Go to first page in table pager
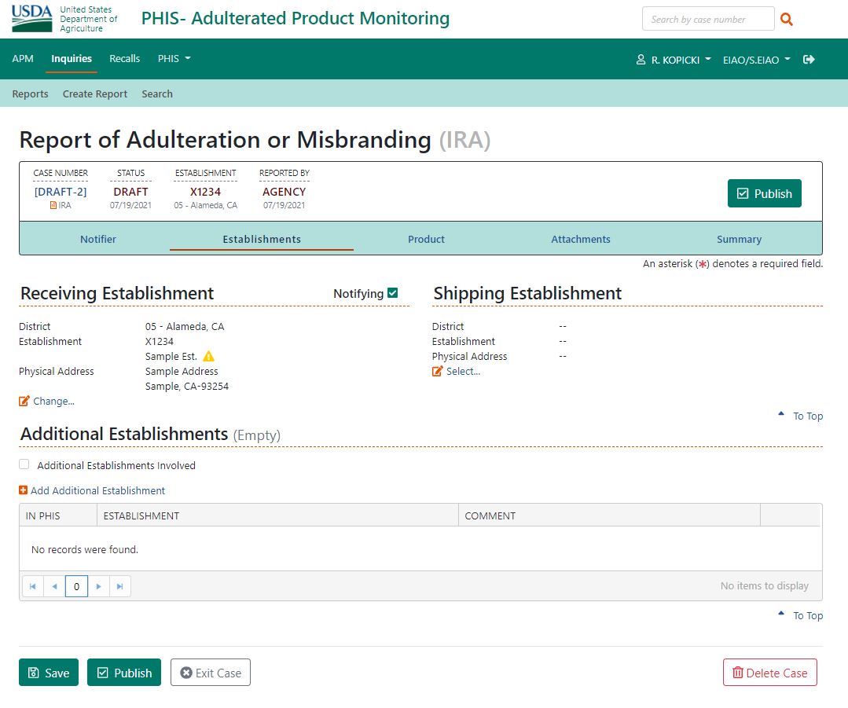This screenshot has height=708, width=848. click(x=33, y=586)
